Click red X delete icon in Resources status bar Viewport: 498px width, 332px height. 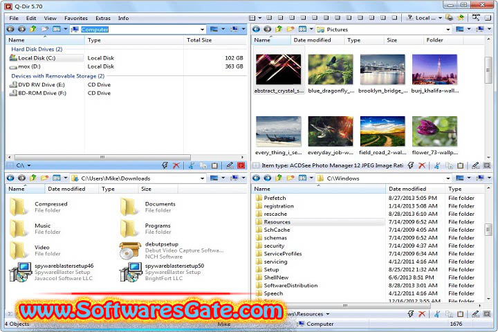(422, 314)
